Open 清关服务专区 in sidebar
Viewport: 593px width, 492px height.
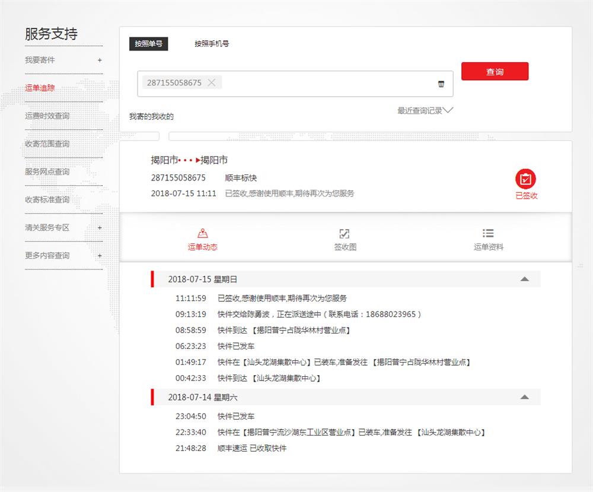[x=47, y=227]
